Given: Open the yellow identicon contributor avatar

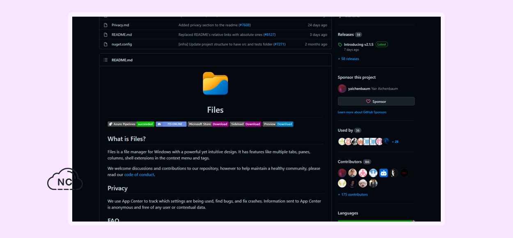Looking at the screenshot, I should point(342,183).
